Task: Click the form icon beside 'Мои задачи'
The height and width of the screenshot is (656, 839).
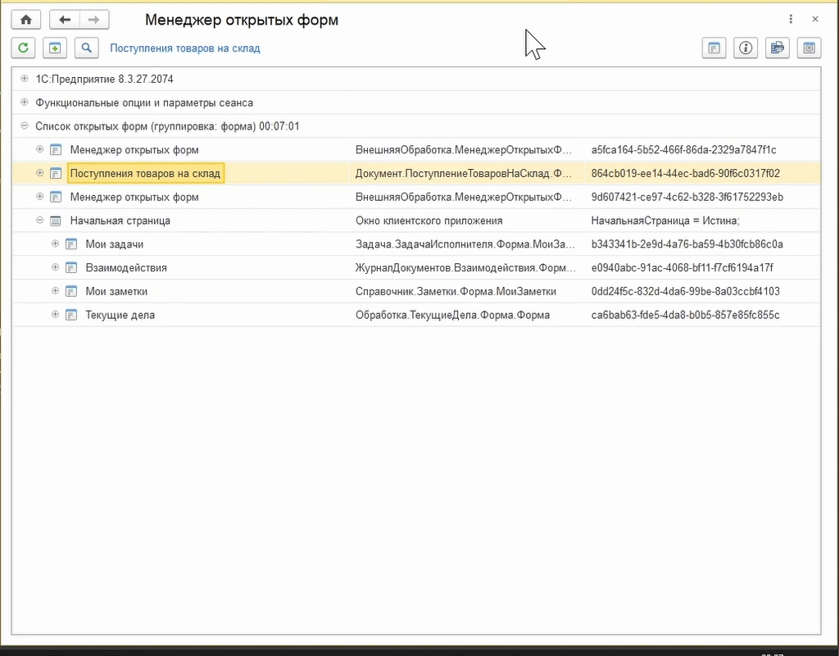Action: (x=71, y=244)
